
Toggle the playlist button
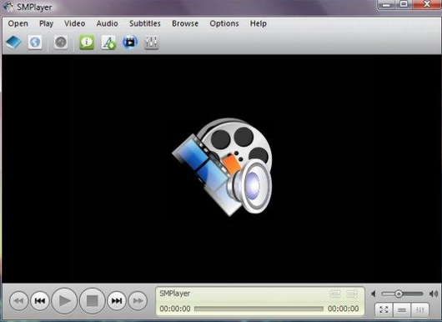click(x=402, y=309)
